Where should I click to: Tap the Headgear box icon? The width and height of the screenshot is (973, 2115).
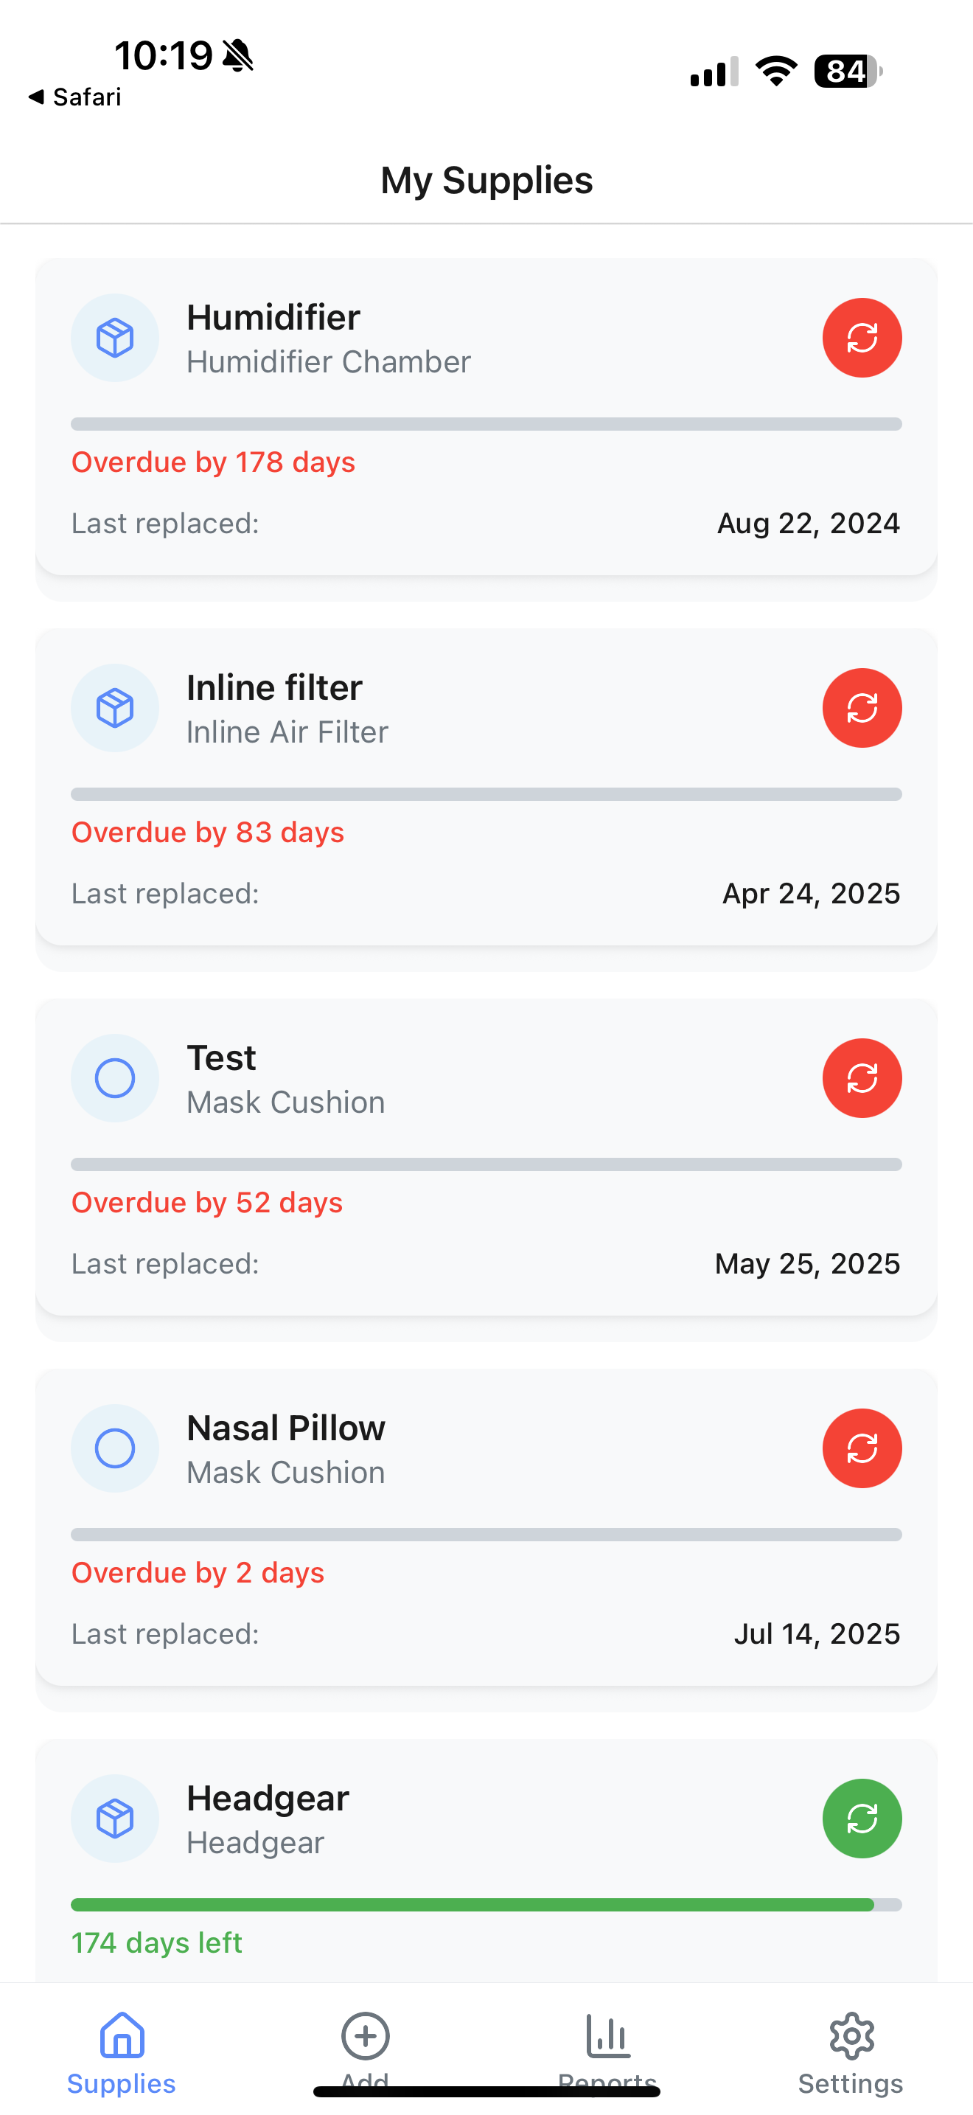(115, 1819)
